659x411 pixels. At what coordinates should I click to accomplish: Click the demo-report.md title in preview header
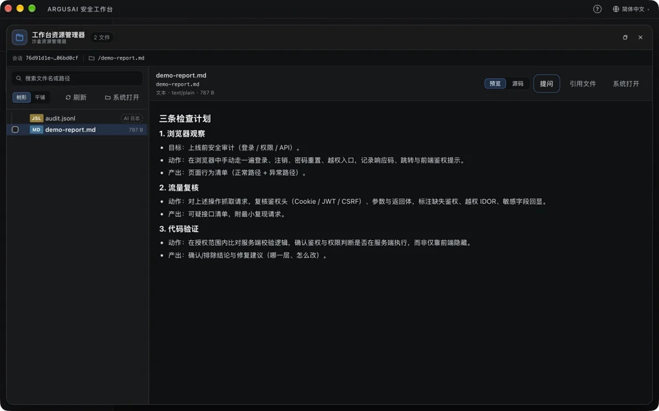tap(181, 75)
